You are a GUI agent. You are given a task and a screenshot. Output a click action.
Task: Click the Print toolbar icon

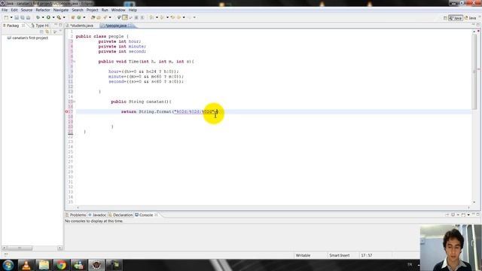29,17
